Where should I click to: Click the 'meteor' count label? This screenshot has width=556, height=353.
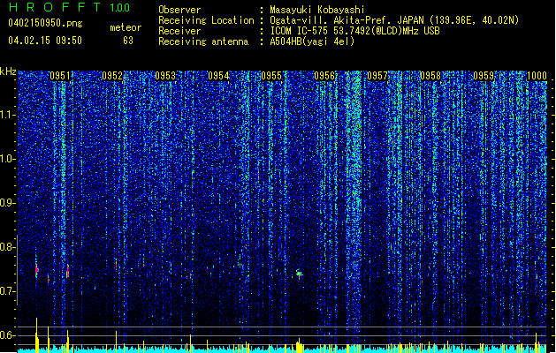click(126, 27)
